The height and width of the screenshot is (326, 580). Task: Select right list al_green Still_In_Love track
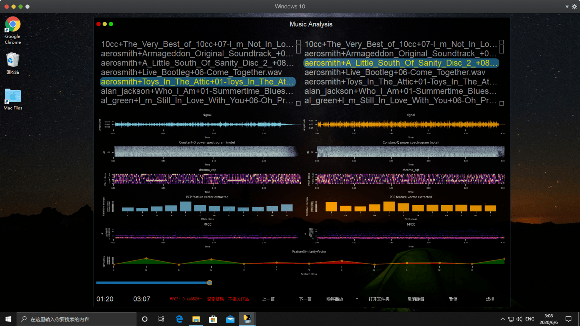click(x=401, y=100)
